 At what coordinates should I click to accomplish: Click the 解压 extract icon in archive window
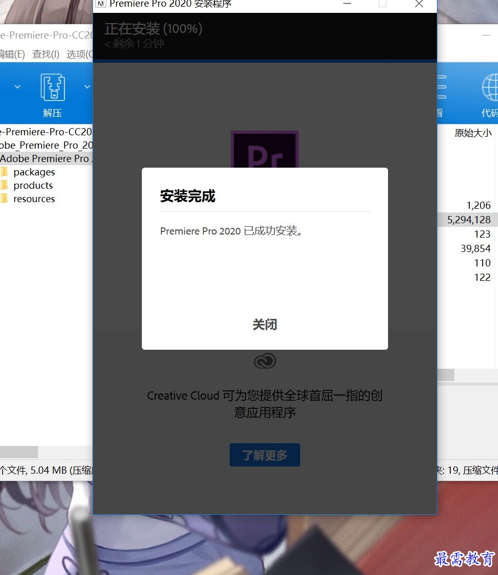(52, 95)
